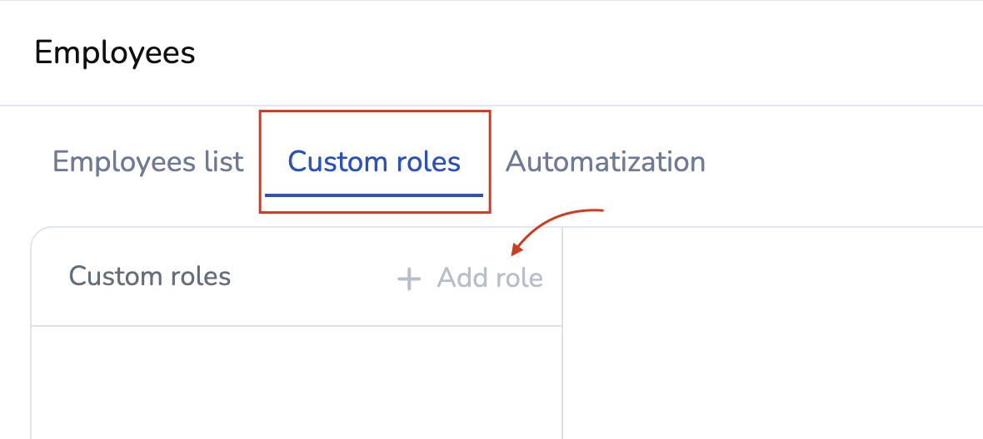
Task: Click the word "Add" in Add role
Action: pyautogui.click(x=461, y=278)
